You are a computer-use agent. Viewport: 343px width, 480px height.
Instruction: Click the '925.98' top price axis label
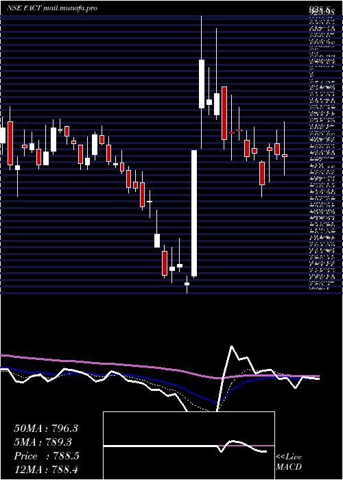(x=321, y=12)
